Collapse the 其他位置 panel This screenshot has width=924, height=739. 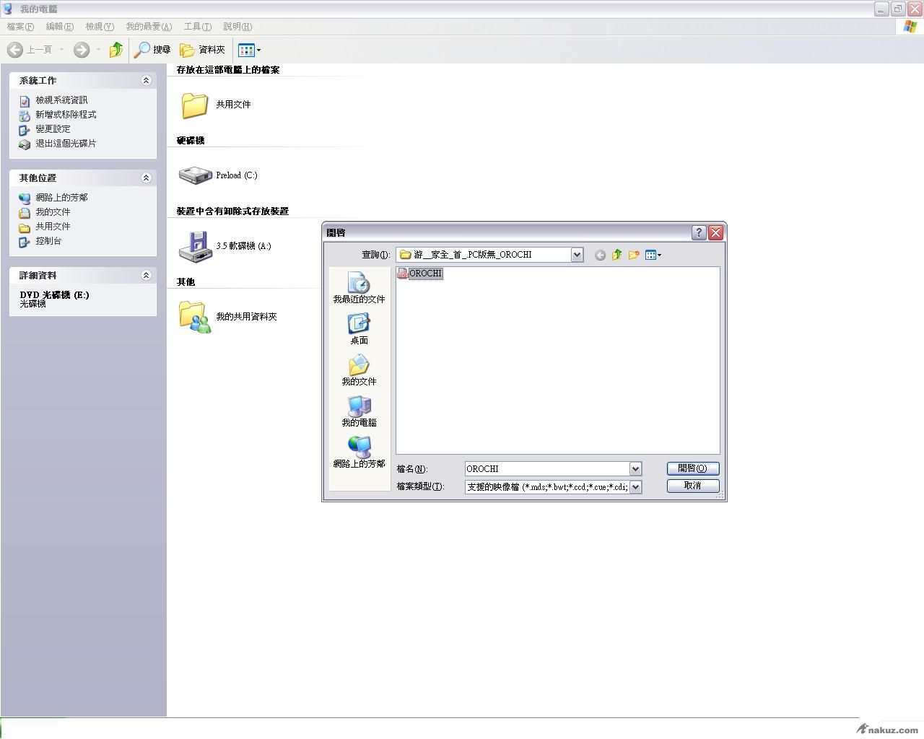pos(146,178)
